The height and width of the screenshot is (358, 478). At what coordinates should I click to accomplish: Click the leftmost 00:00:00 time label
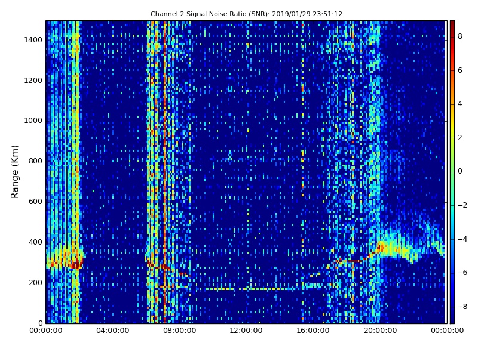coord(46,331)
